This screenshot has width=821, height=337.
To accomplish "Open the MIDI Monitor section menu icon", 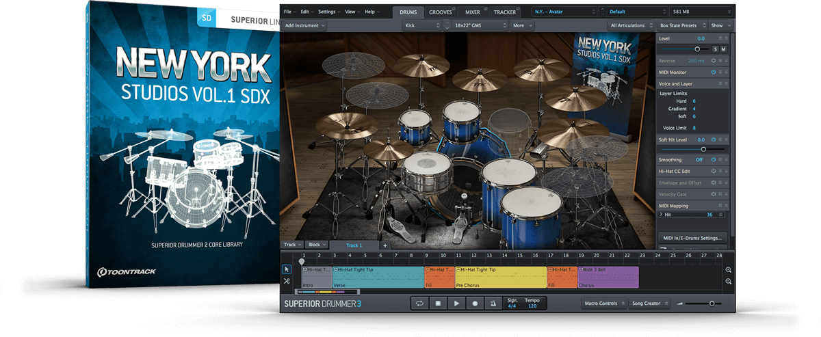I will (x=721, y=72).
